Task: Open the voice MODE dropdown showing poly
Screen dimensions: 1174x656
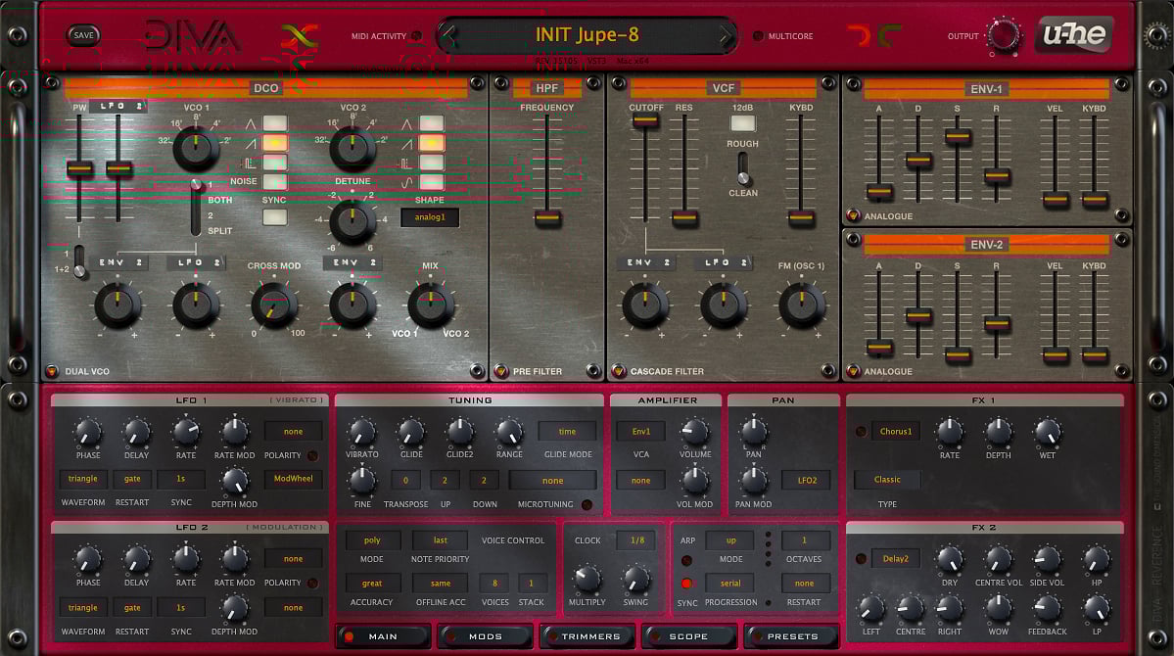Action: [x=372, y=539]
